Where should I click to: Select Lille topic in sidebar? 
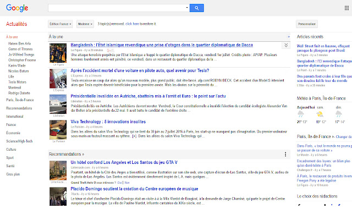tap(11, 76)
